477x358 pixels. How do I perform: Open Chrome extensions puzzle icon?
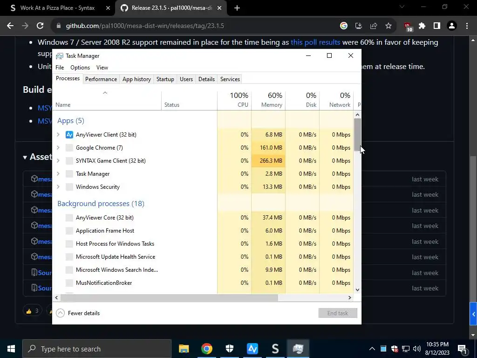pyautogui.click(x=422, y=26)
